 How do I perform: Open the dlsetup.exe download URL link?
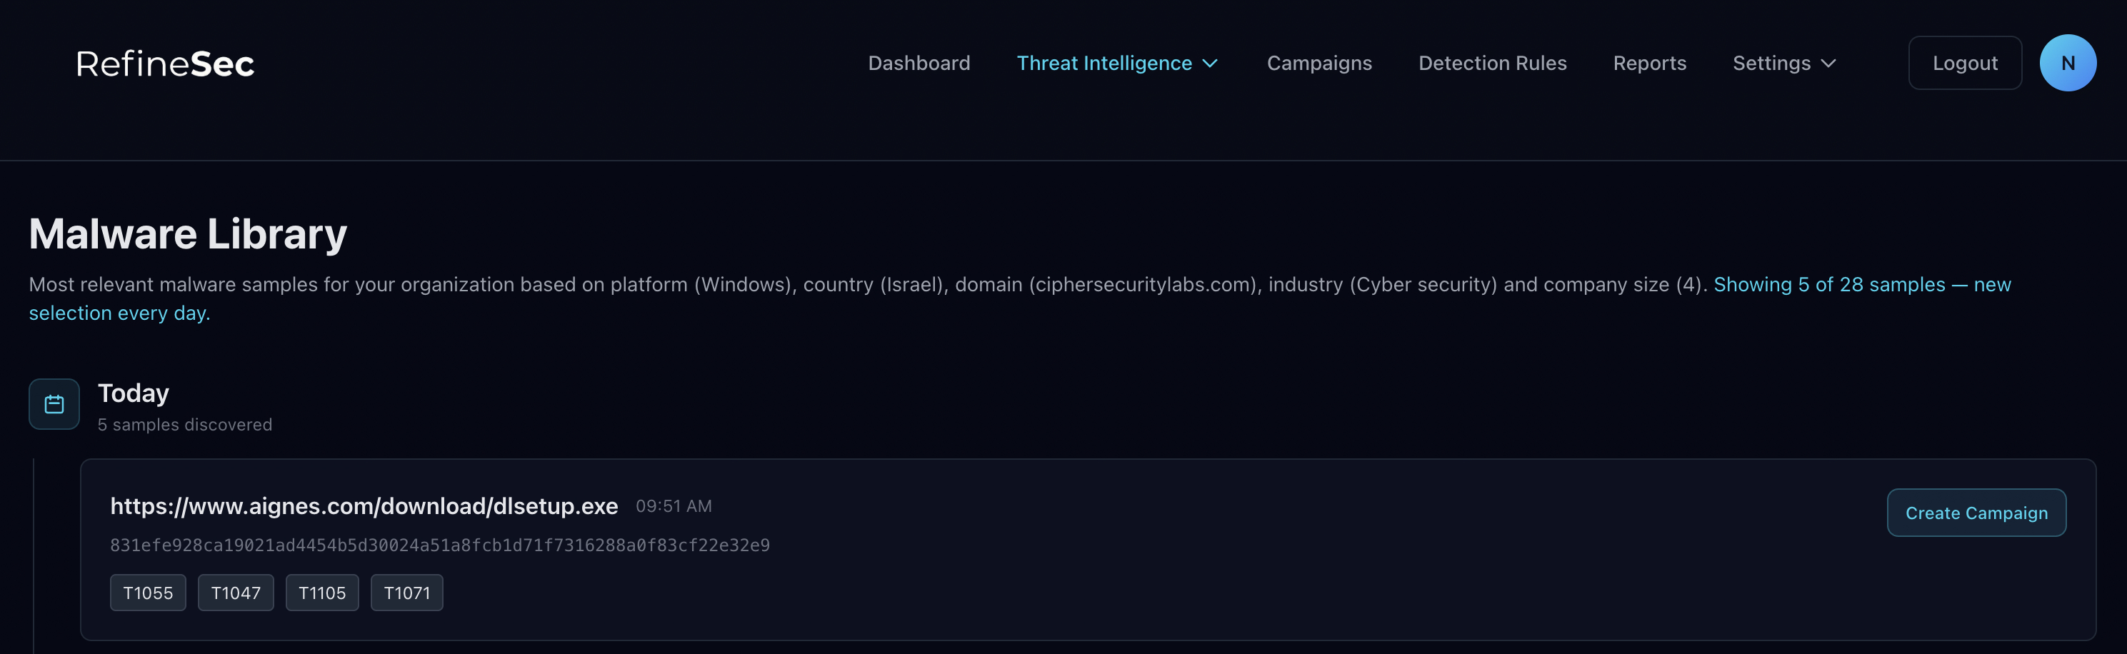click(x=364, y=505)
